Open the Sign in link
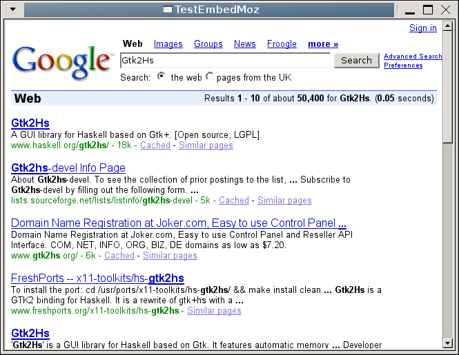Viewport: 459px width, 355px height. point(422,28)
